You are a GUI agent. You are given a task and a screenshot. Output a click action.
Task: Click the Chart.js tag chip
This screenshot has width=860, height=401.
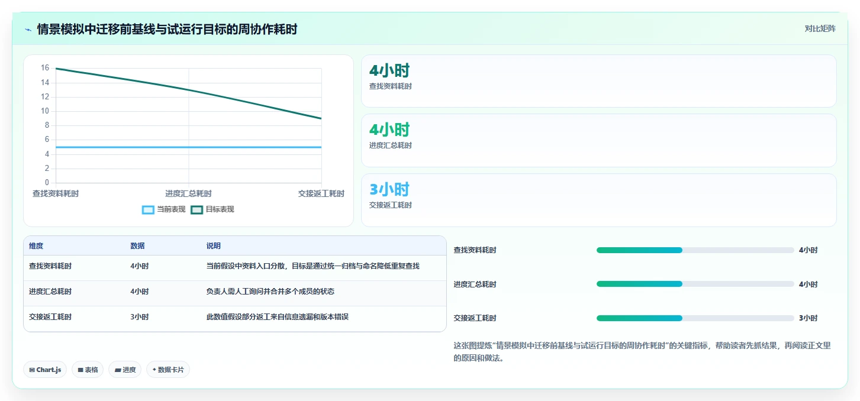[x=45, y=370]
